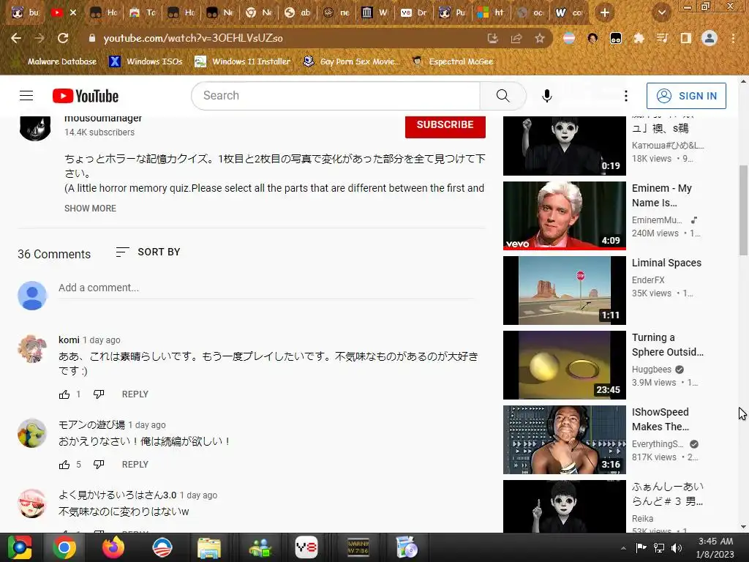Switch to the 'ab' tab
Image resolution: width=749 pixels, height=562 pixels.
tap(297, 13)
